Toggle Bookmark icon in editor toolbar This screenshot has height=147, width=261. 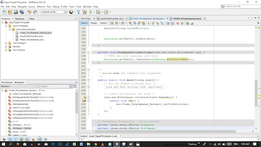162,23
